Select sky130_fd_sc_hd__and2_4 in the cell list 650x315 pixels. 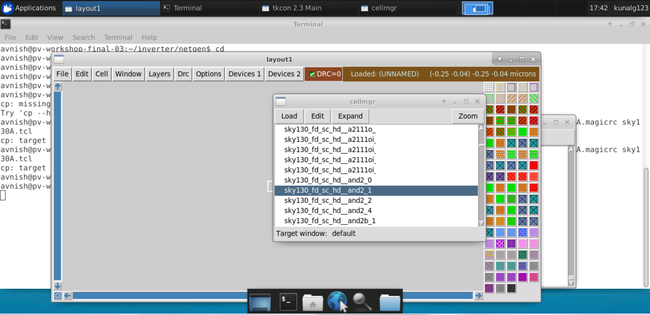point(328,210)
